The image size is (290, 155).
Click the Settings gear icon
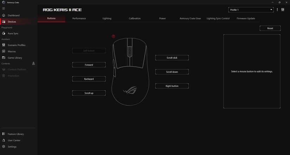(4, 147)
